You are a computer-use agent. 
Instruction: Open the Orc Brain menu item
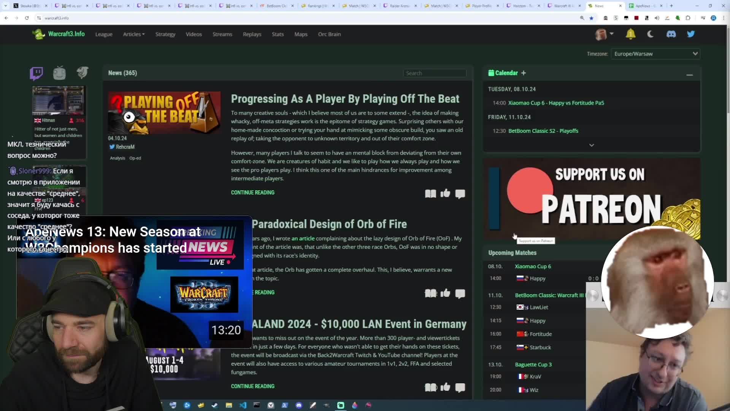click(x=329, y=34)
